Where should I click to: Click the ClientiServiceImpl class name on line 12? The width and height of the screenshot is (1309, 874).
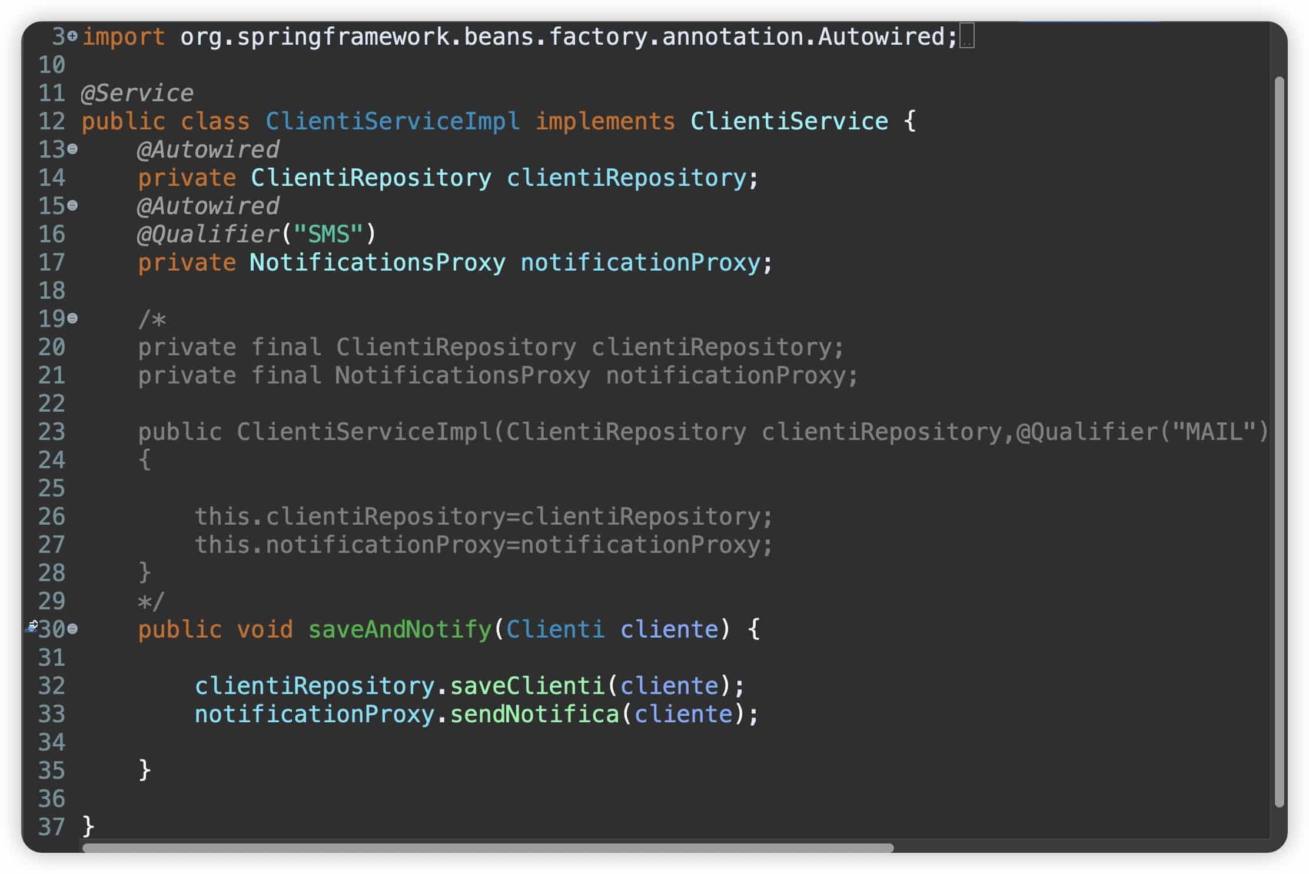point(393,121)
